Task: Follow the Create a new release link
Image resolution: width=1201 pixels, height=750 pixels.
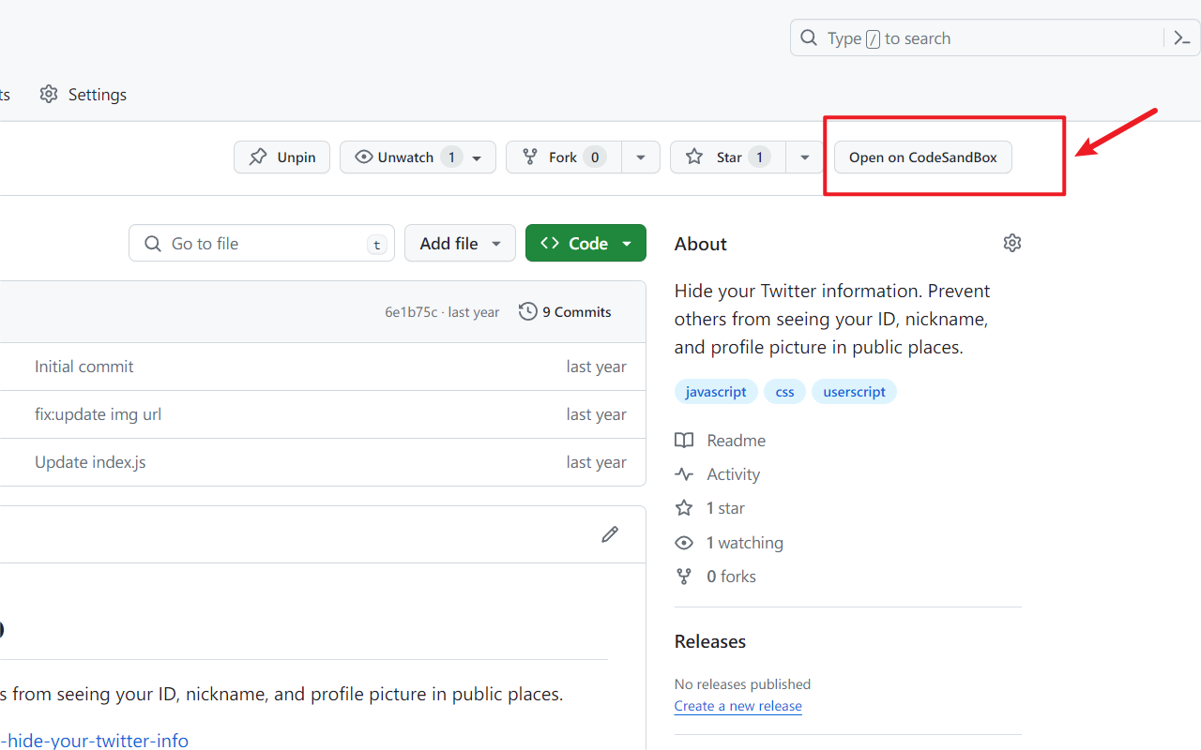Action: (737, 706)
